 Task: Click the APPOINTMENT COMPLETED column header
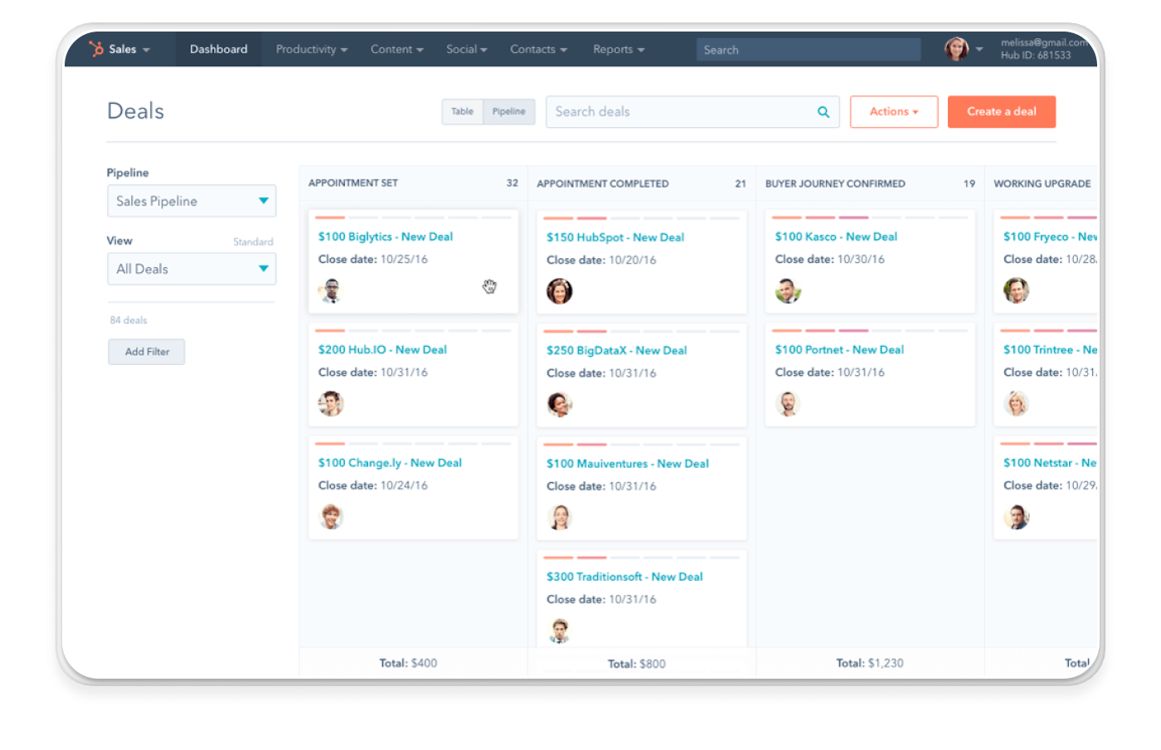[x=603, y=183]
